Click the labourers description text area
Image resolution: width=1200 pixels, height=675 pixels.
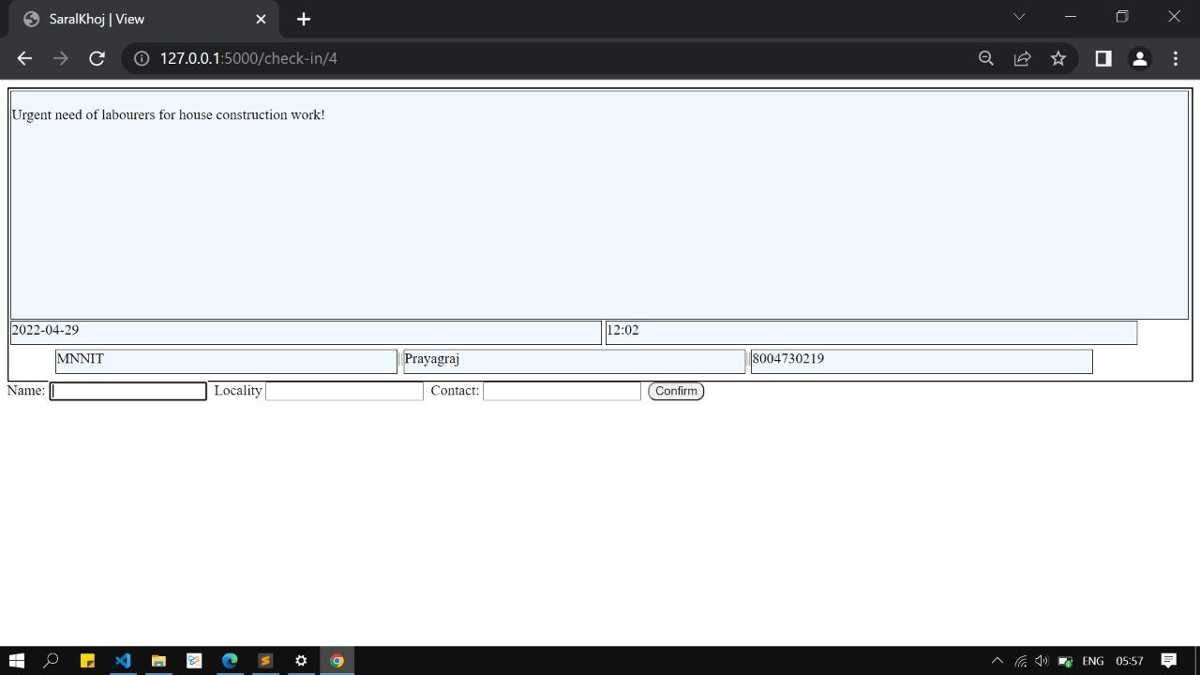point(599,205)
